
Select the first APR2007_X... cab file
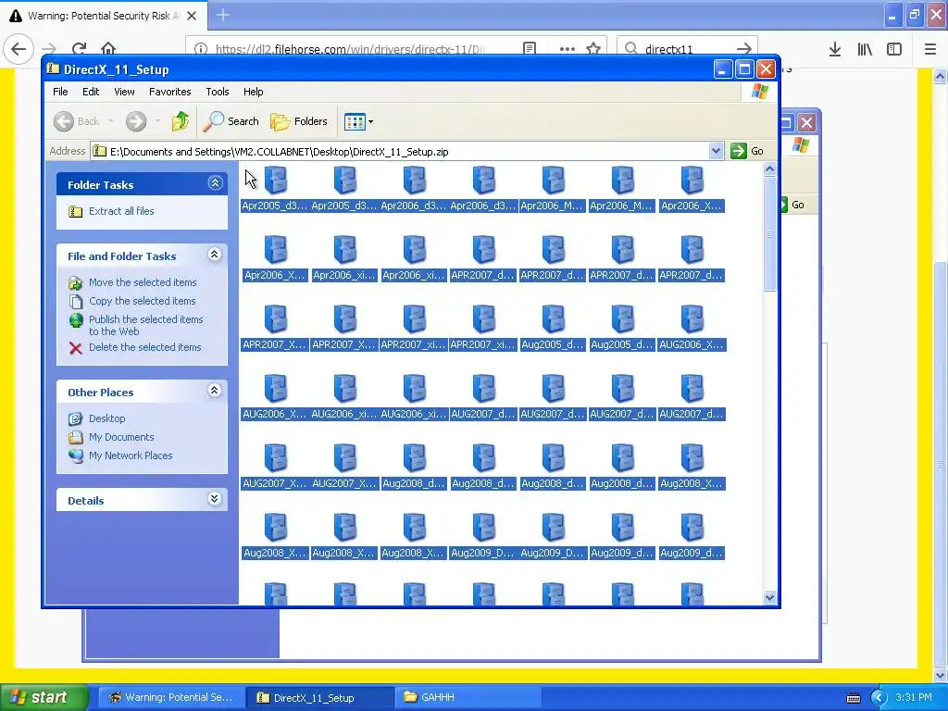(275, 328)
